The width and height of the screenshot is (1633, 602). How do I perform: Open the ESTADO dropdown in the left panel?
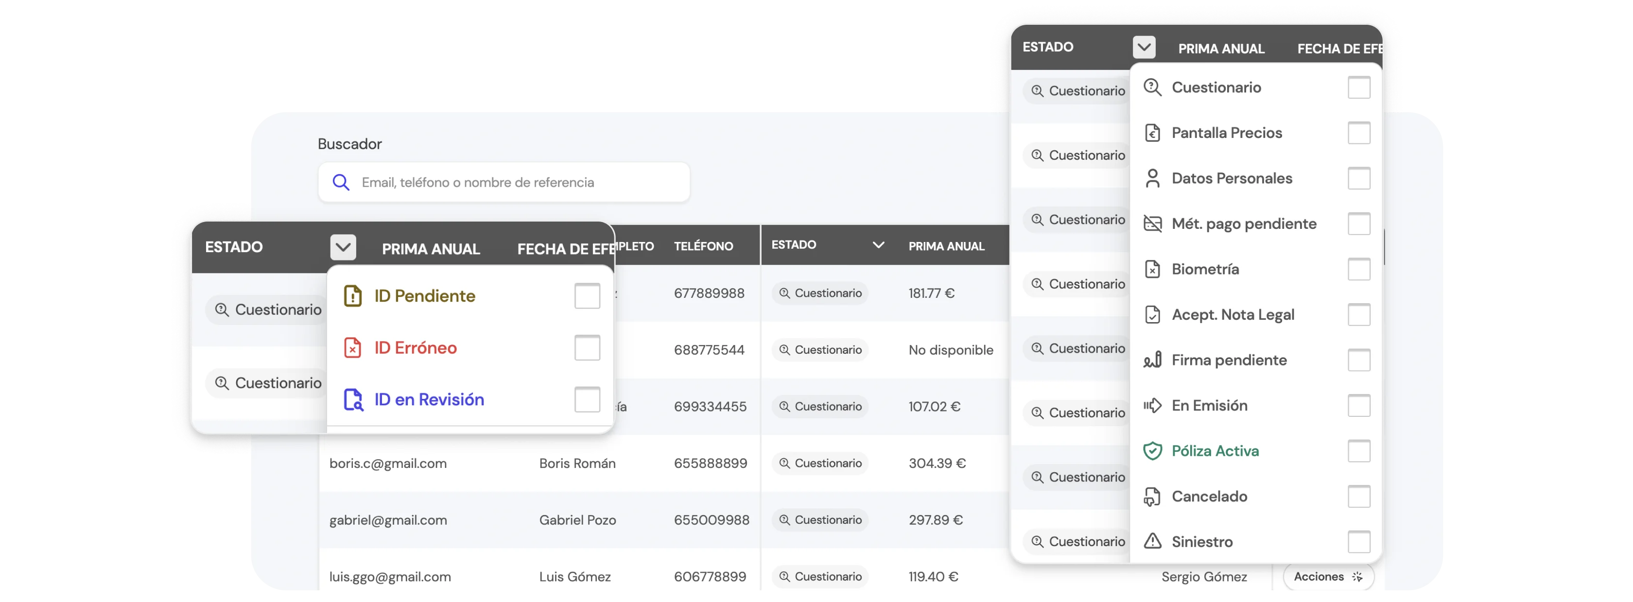(x=343, y=247)
